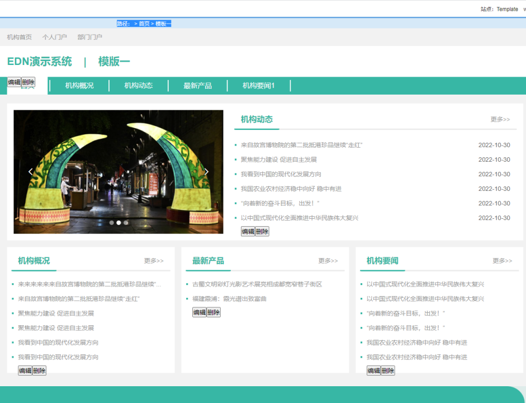526x403 pixels.
Task: Go to the 机构动态 navigation tab
Action: click(139, 86)
